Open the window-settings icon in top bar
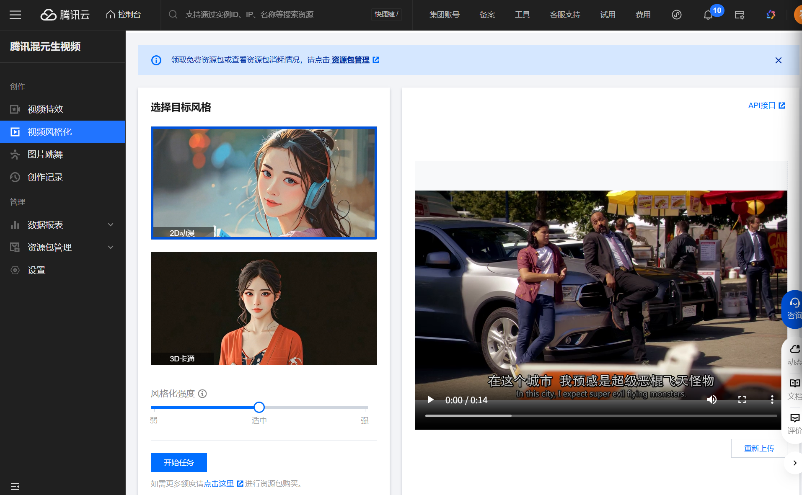Viewport: 802px width, 495px height. pos(740,15)
